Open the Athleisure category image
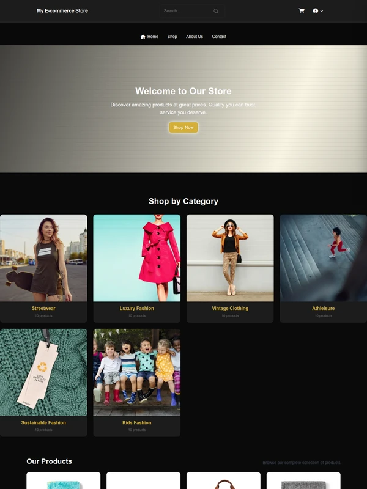 324,258
